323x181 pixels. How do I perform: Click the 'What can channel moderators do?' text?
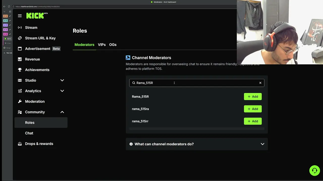(164, 144)
